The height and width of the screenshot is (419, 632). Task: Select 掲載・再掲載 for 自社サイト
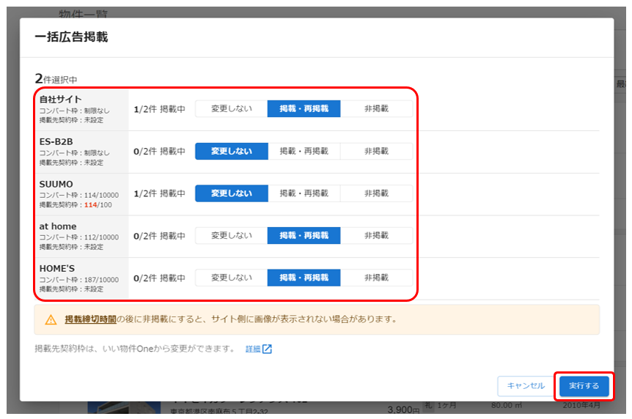coord(304,108)
